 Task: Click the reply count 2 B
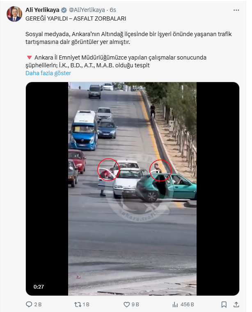(38, 305)
